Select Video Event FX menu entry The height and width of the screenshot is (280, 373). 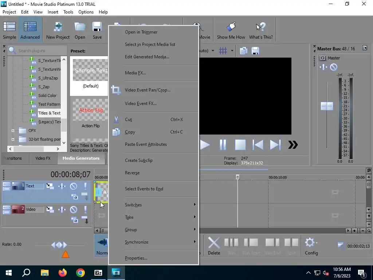(x=141, y=103)
